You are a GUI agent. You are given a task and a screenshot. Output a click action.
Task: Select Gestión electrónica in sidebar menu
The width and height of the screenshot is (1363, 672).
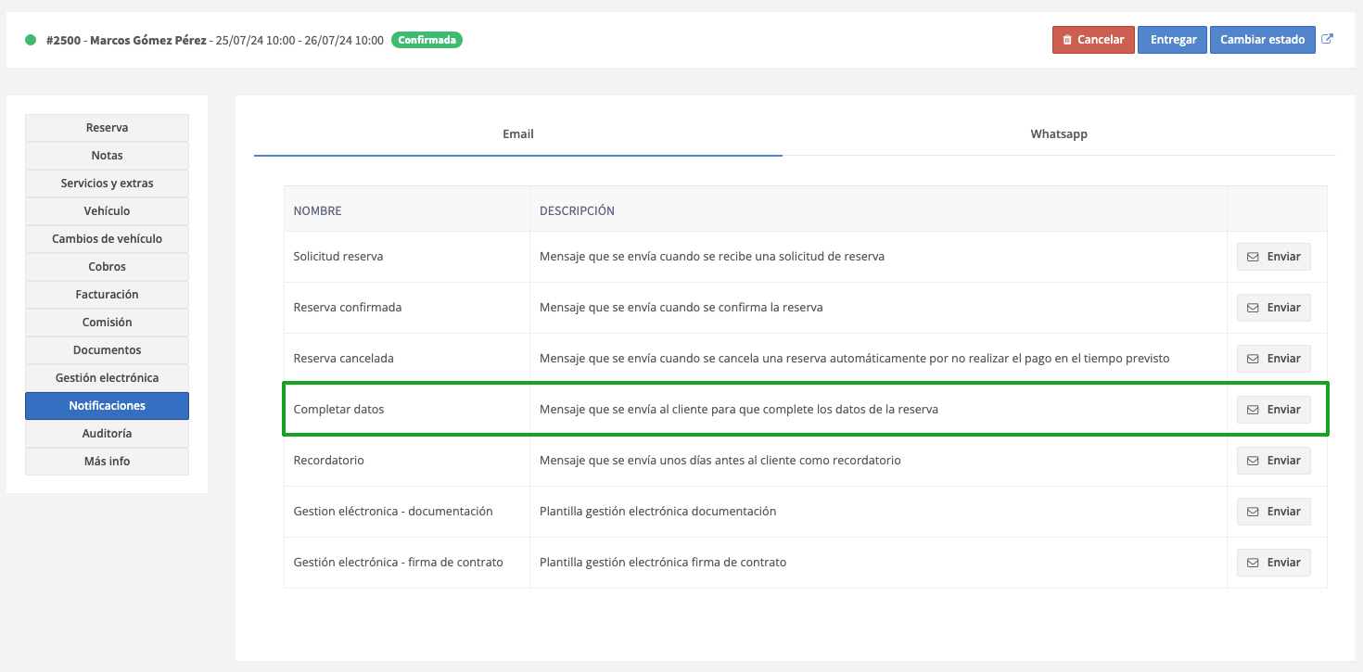(107, 378)
